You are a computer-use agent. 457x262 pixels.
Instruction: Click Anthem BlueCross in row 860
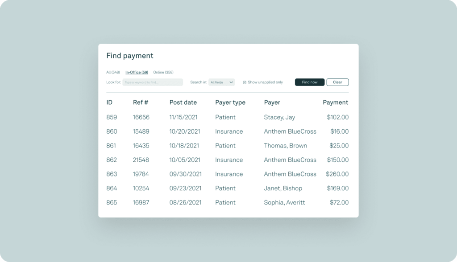[x=290, y=131]
